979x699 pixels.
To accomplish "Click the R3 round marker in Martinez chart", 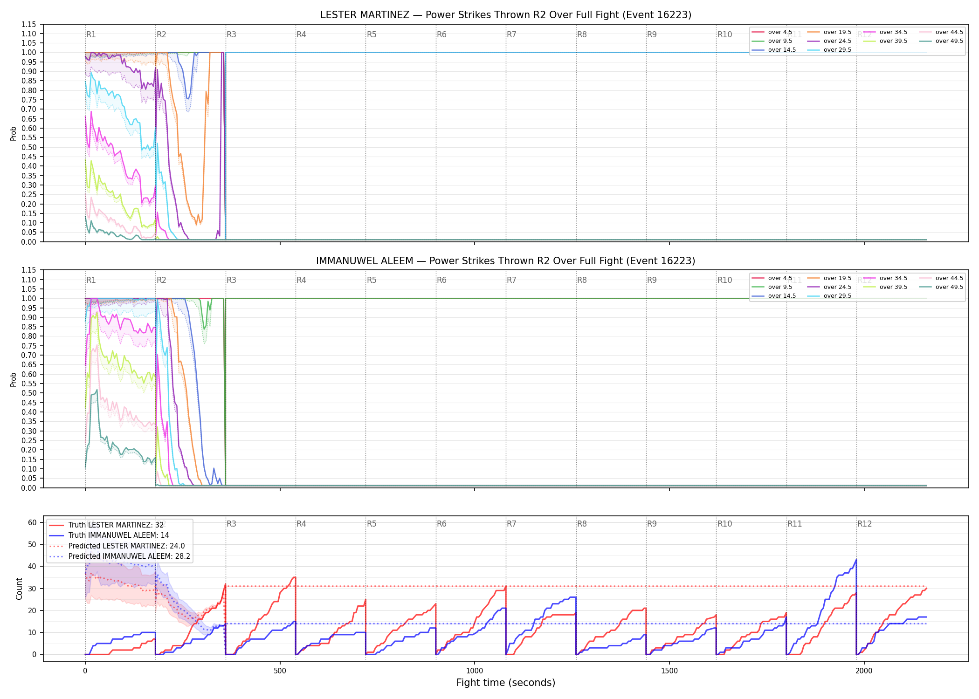I will pos(231,34).
